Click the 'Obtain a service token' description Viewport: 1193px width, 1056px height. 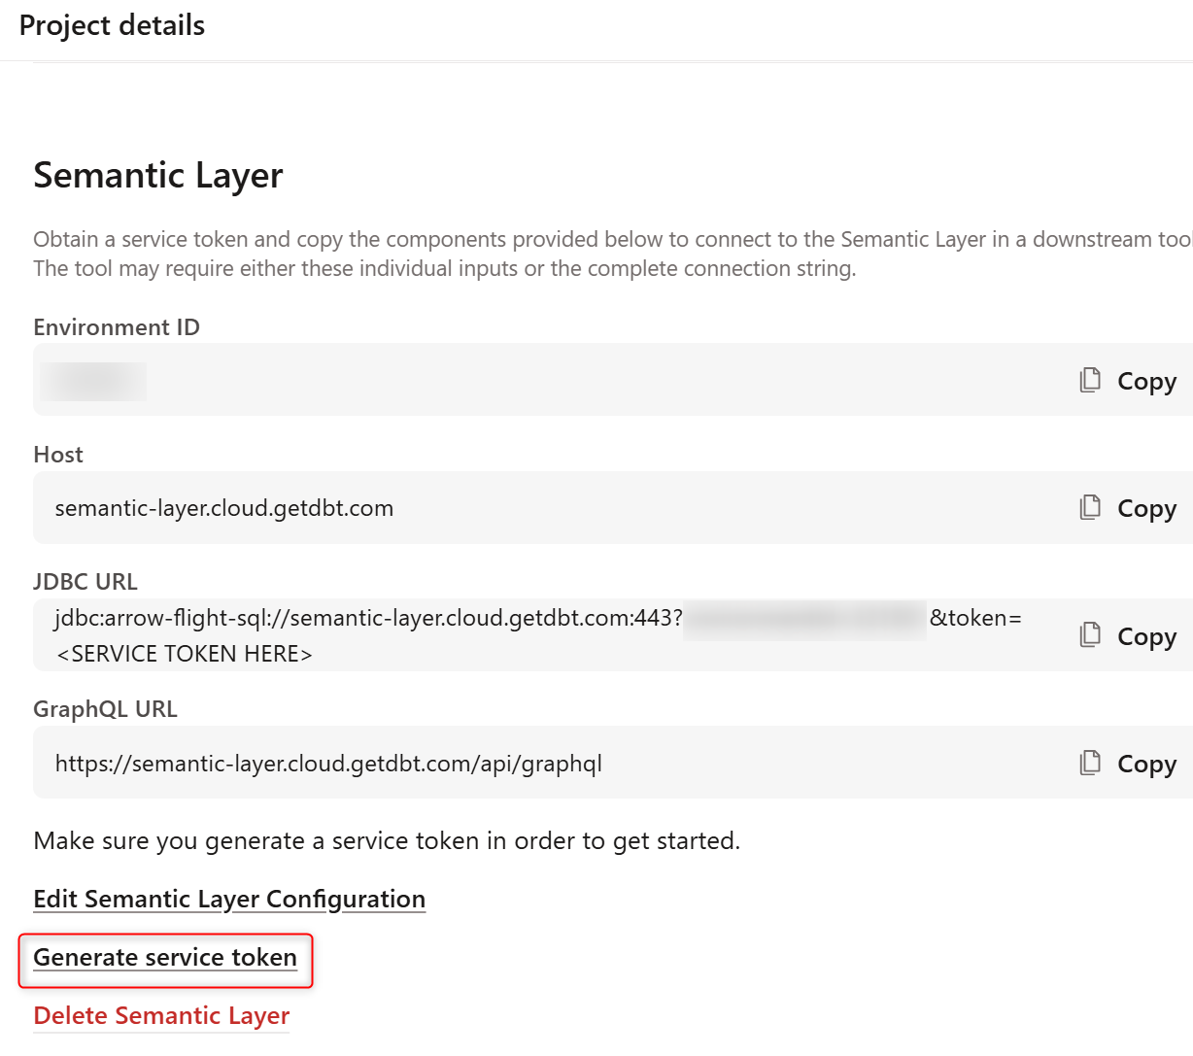pyautogui.click(x=613, y=254)
